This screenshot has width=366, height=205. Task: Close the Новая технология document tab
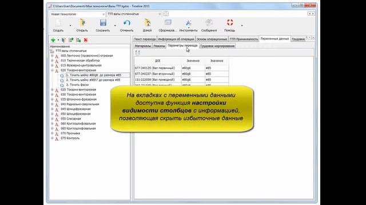pyautogui.click(x=104, y=14)
